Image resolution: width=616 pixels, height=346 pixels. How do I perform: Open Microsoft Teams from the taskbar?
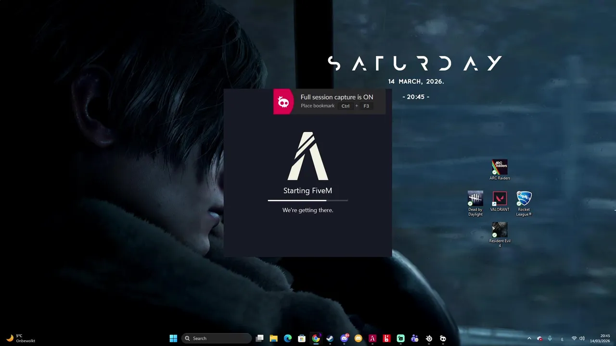coord(414,338)
